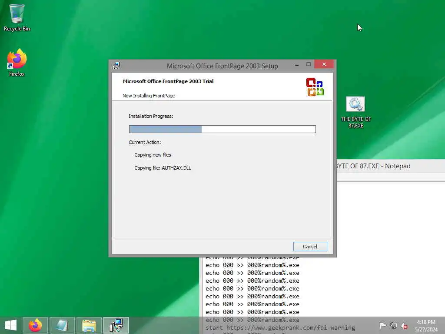Open Firefox from the taskbar
The width and height of the screenshot is (445, 334).
[35, 325]
